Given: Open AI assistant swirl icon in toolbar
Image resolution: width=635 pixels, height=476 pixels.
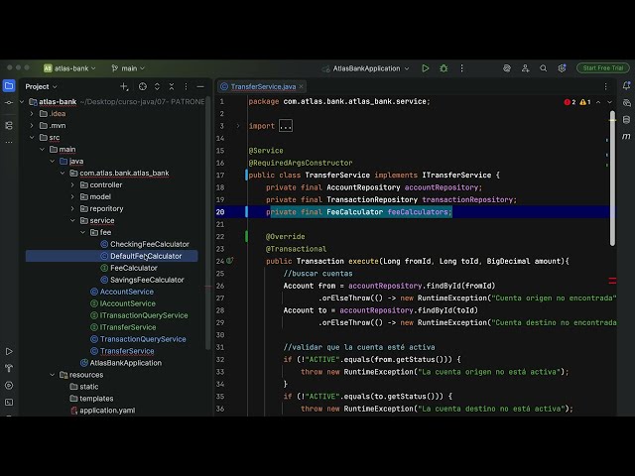Looking at the screenshot, I should coord(507,68).
